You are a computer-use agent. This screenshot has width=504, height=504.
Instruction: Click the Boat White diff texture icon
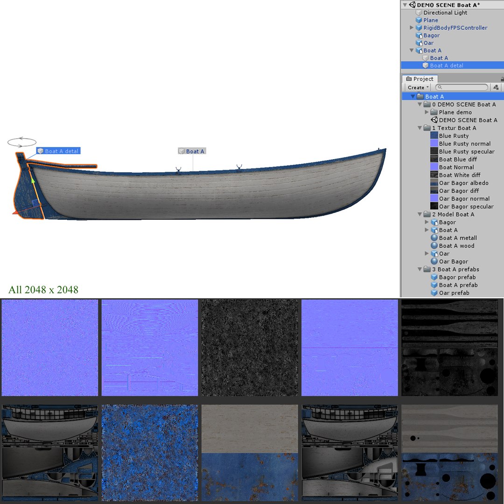(x=434, y=175)
